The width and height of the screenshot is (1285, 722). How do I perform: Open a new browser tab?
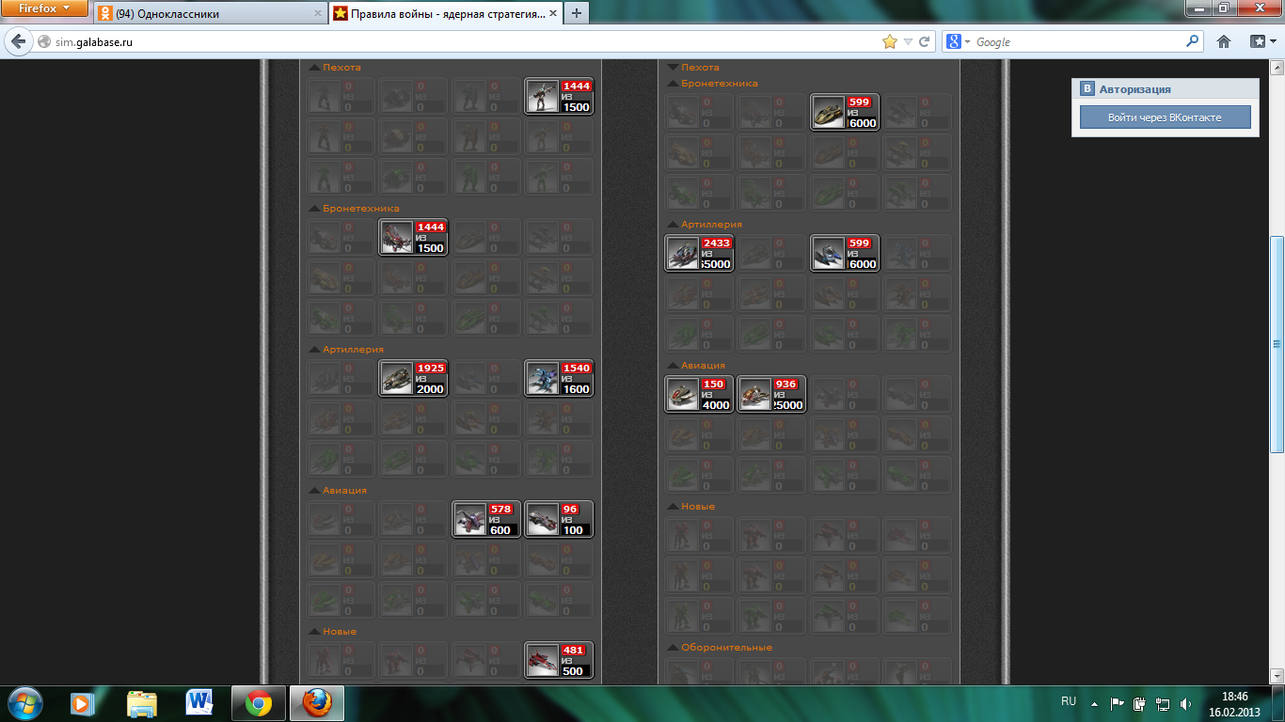(576, 13)
